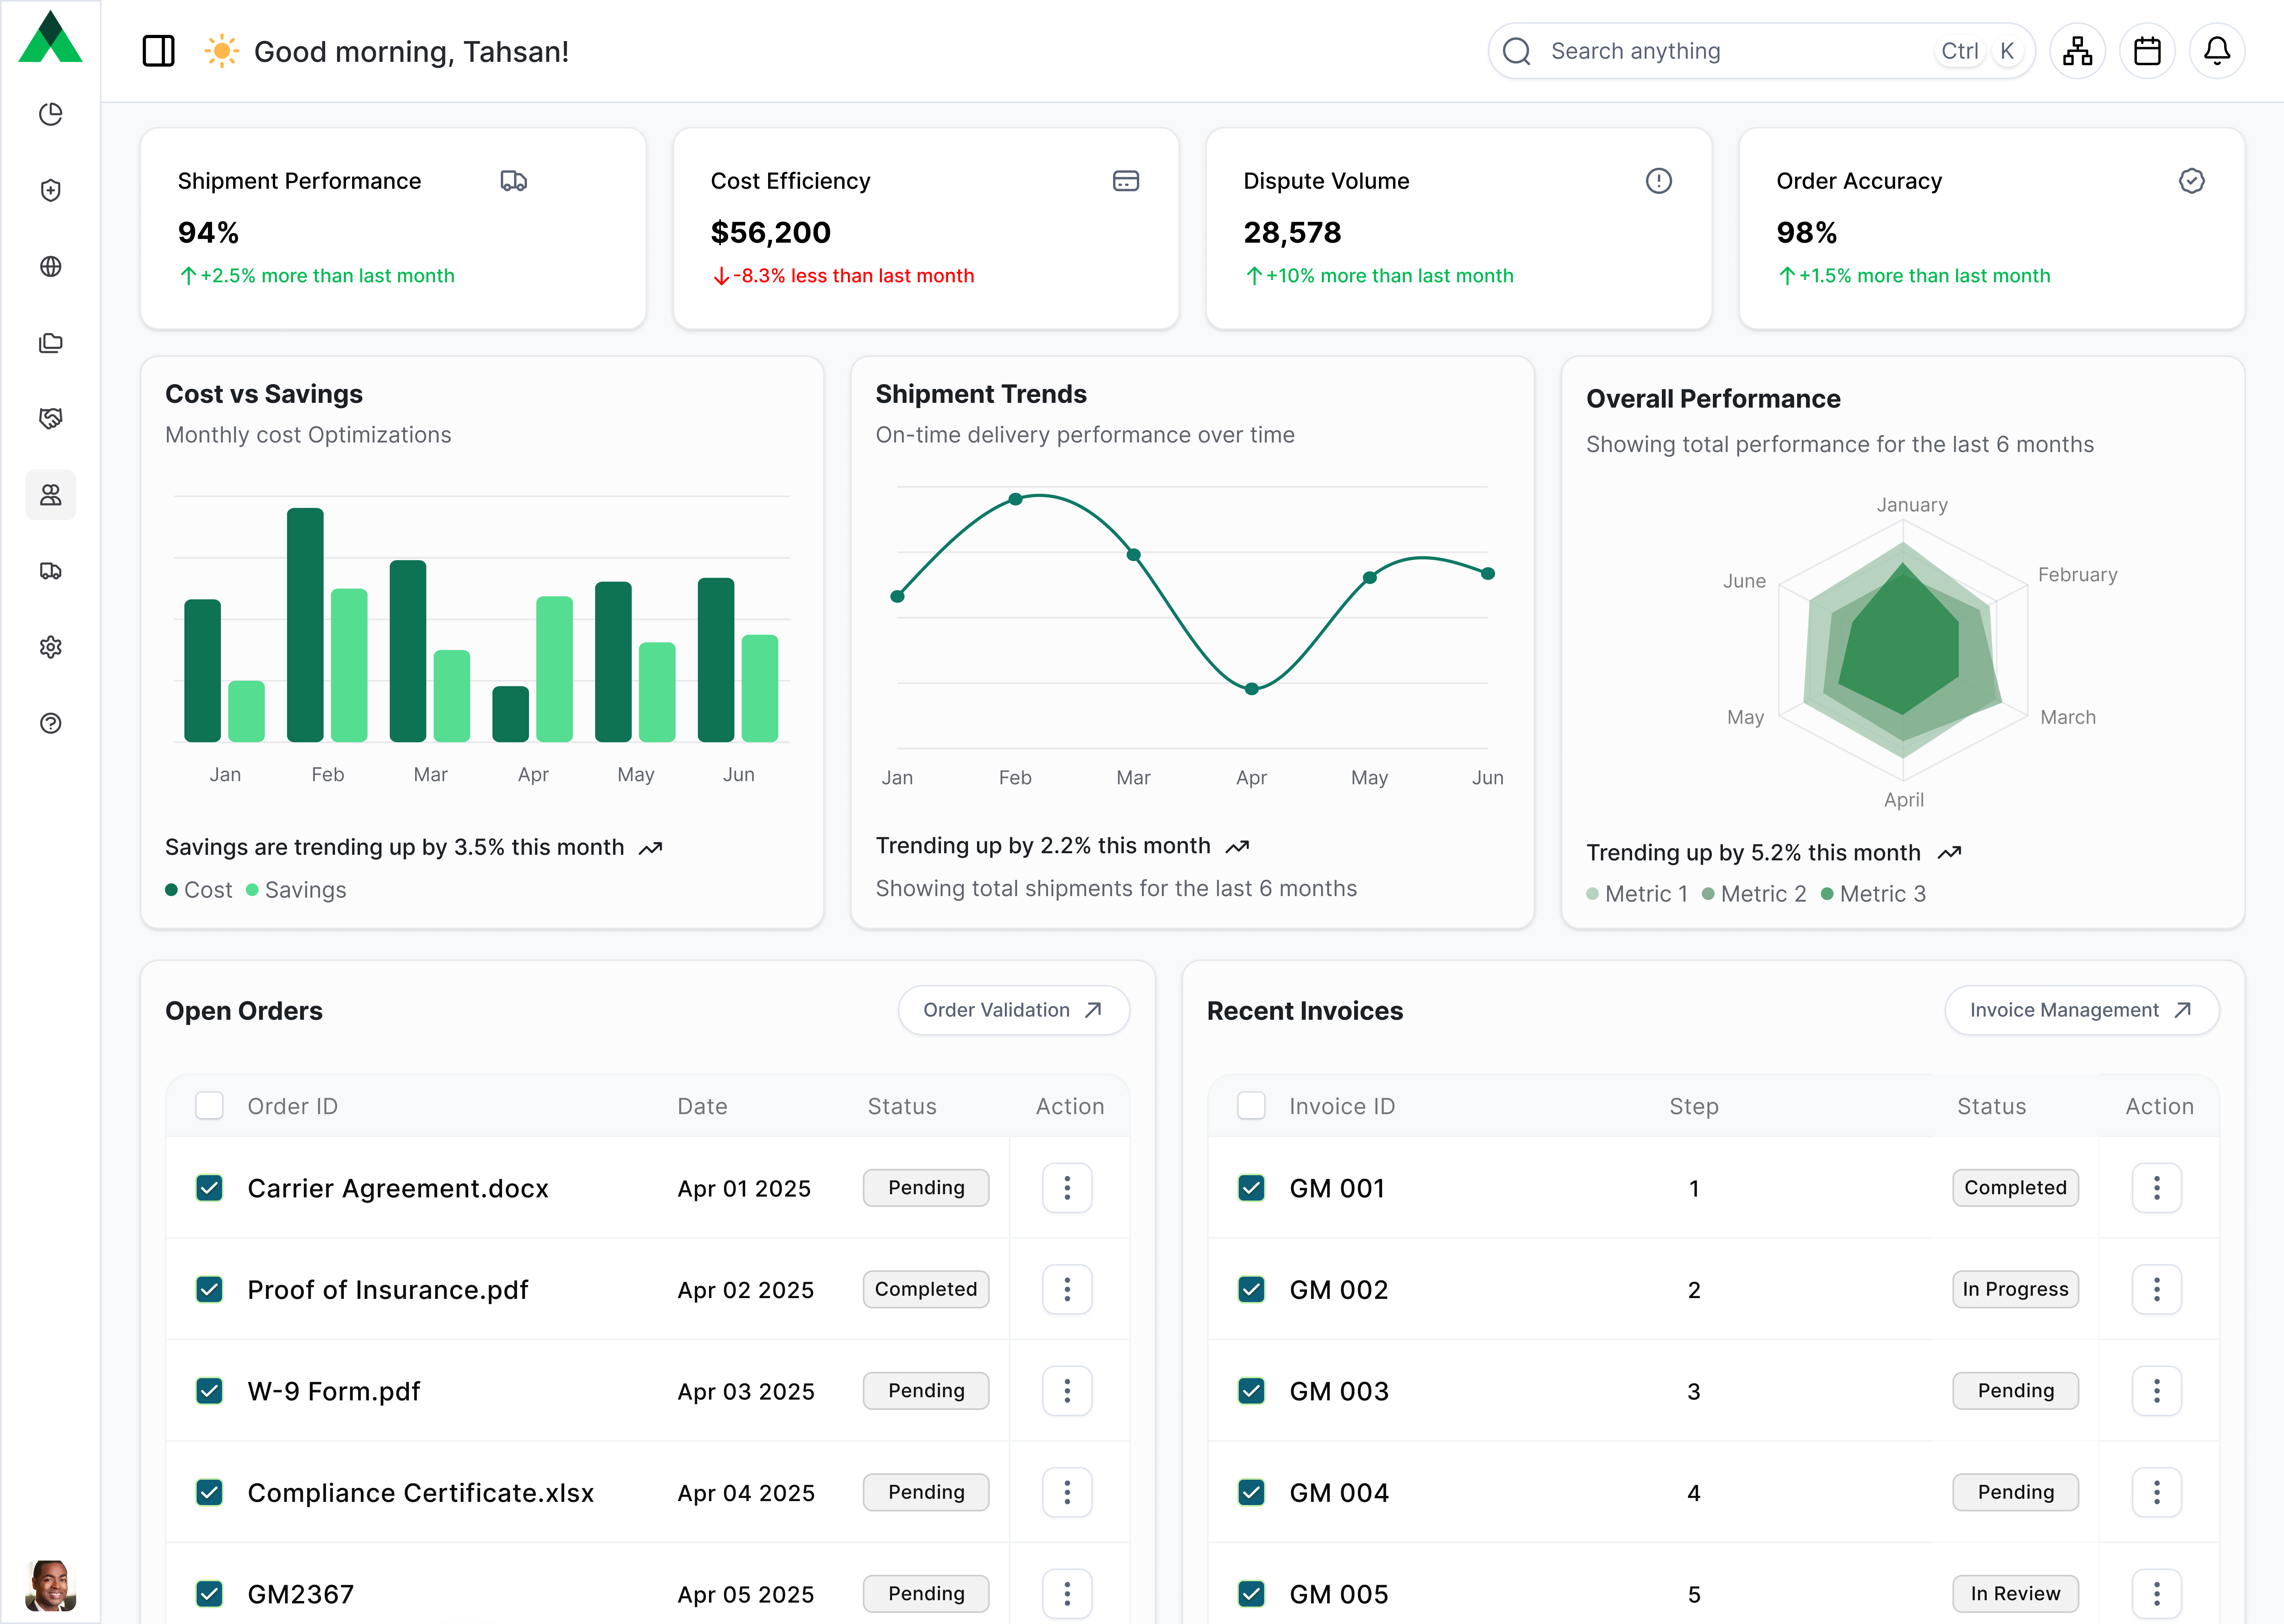Show notifications with the bell icon
Viewport: 2284px width, 1624px height.
tap(2217, 51)
